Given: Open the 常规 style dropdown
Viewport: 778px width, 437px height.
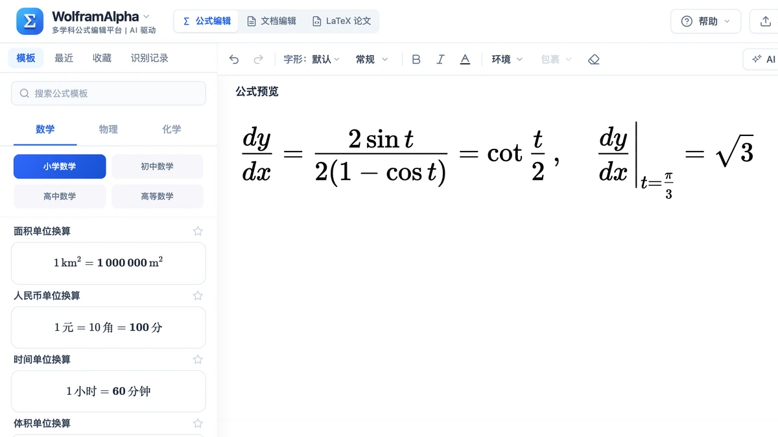Looking at the screenshot, I should click(371, 60).
